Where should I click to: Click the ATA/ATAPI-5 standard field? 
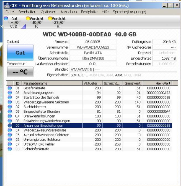tap(123, 70)
